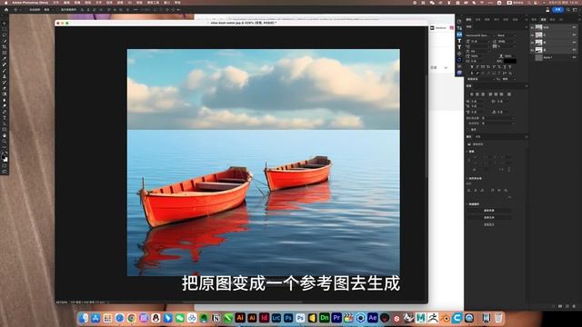Viewport: 582px width, 327px height.
Task: Click the zoom level field in status bar
Action: point(62,302)
